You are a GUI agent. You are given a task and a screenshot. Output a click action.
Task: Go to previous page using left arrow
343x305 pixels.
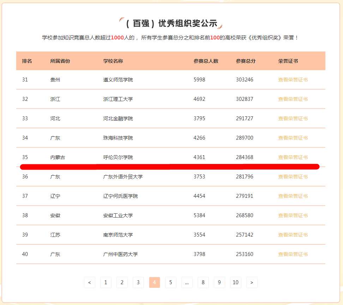coord(90,282)
